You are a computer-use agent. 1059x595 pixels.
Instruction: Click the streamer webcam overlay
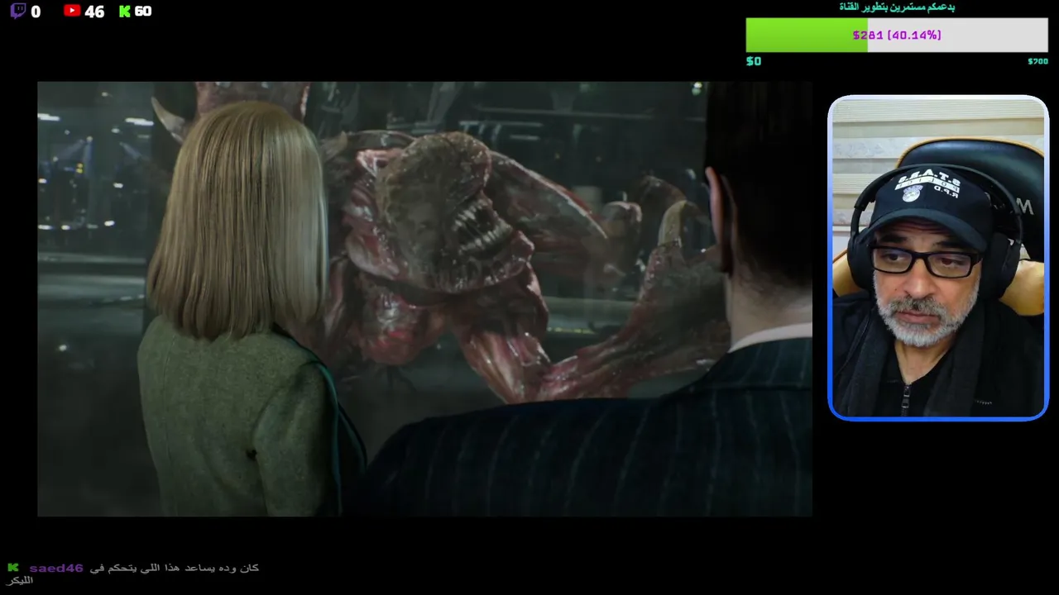point(938,258)
